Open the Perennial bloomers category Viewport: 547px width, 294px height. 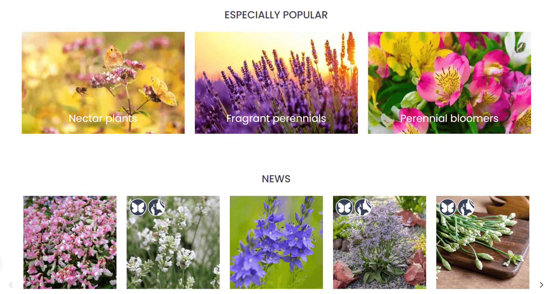pyautogui.click(x=449, y=118)
